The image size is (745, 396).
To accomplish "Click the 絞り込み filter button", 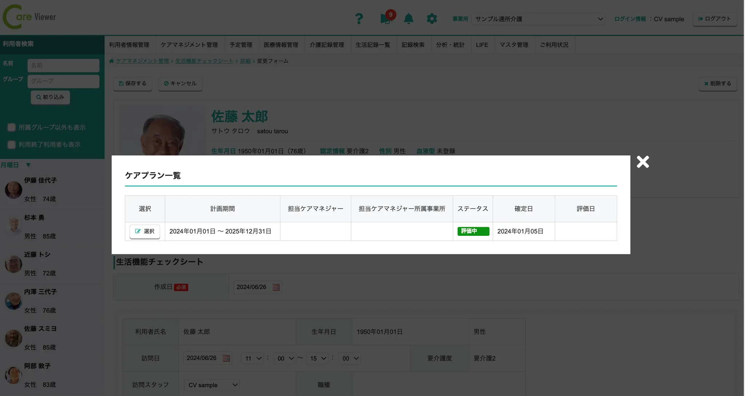I will [50, 97].
